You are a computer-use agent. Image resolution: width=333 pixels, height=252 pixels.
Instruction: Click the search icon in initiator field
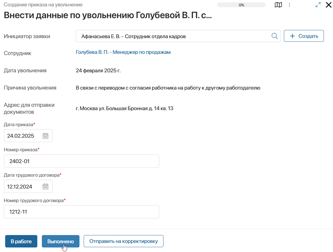pos(274,36)
